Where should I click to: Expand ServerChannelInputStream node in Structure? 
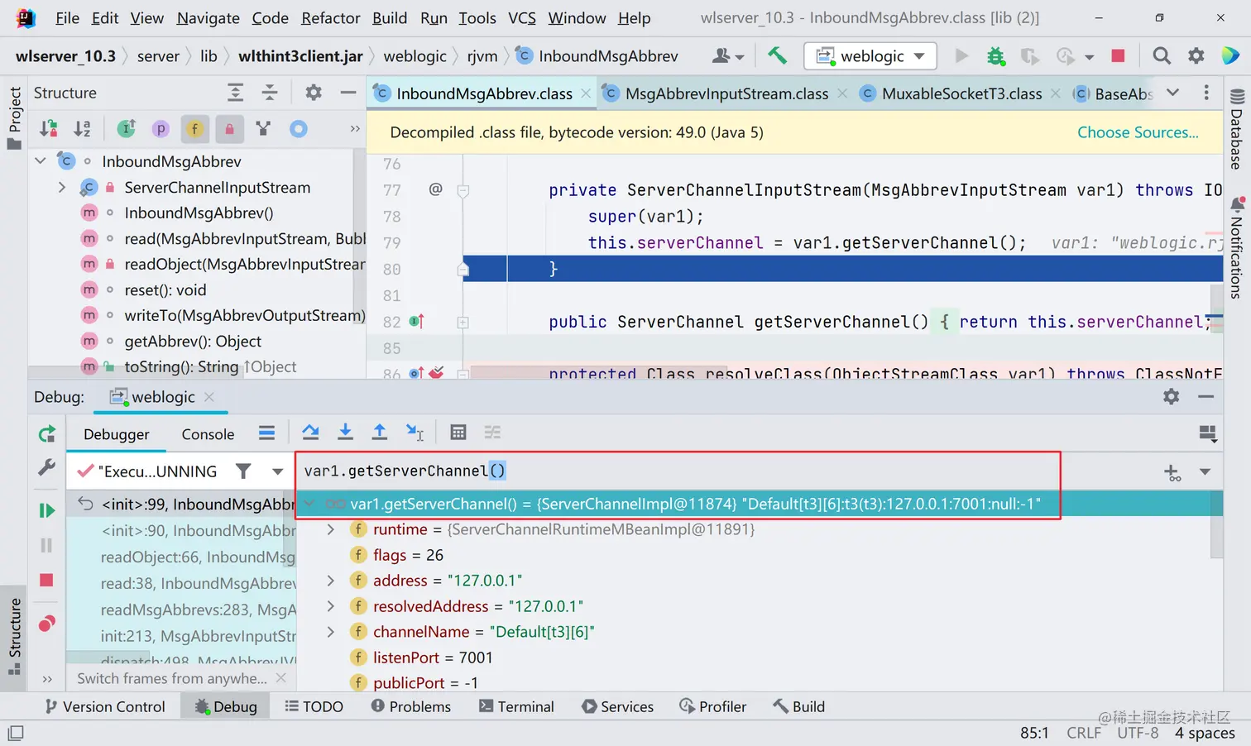61,187
